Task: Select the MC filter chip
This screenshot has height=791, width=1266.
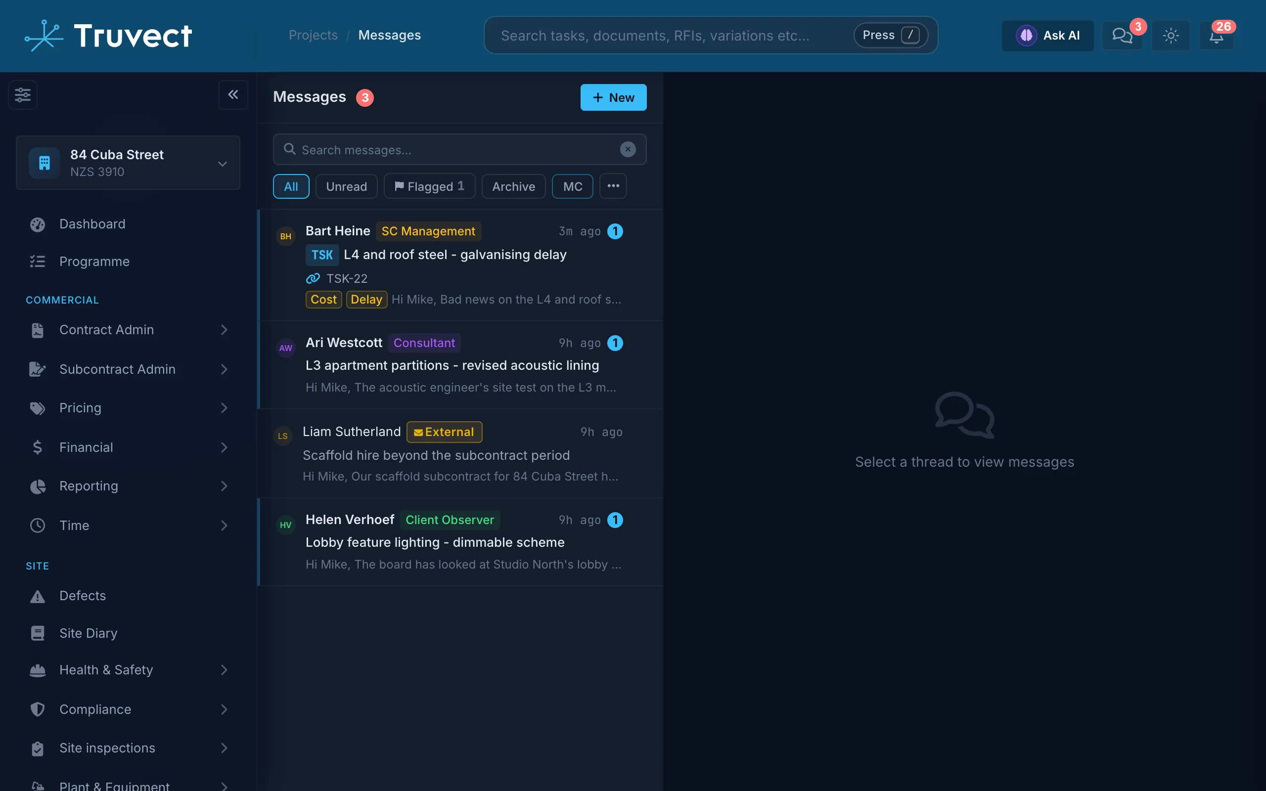Action: pos(572,186)
